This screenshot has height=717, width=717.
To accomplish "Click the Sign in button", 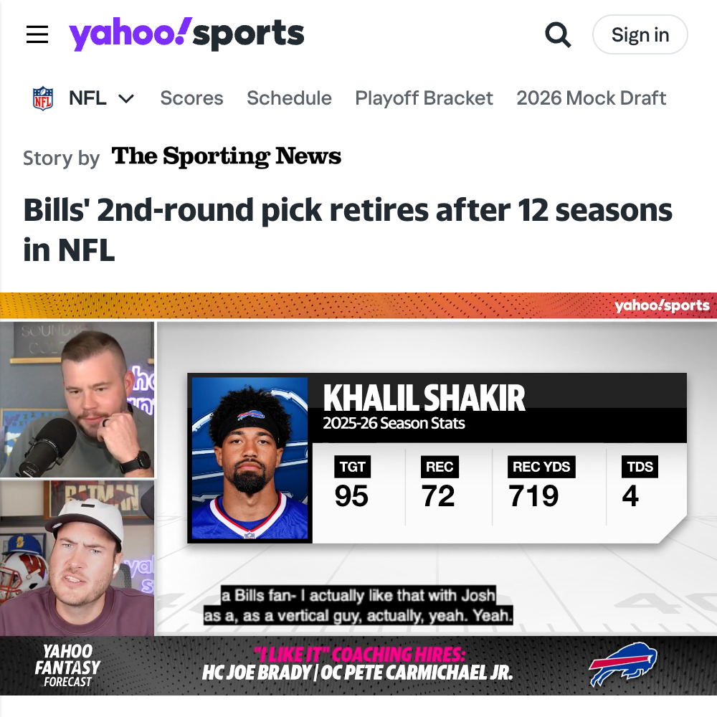I will click(640, 34).
